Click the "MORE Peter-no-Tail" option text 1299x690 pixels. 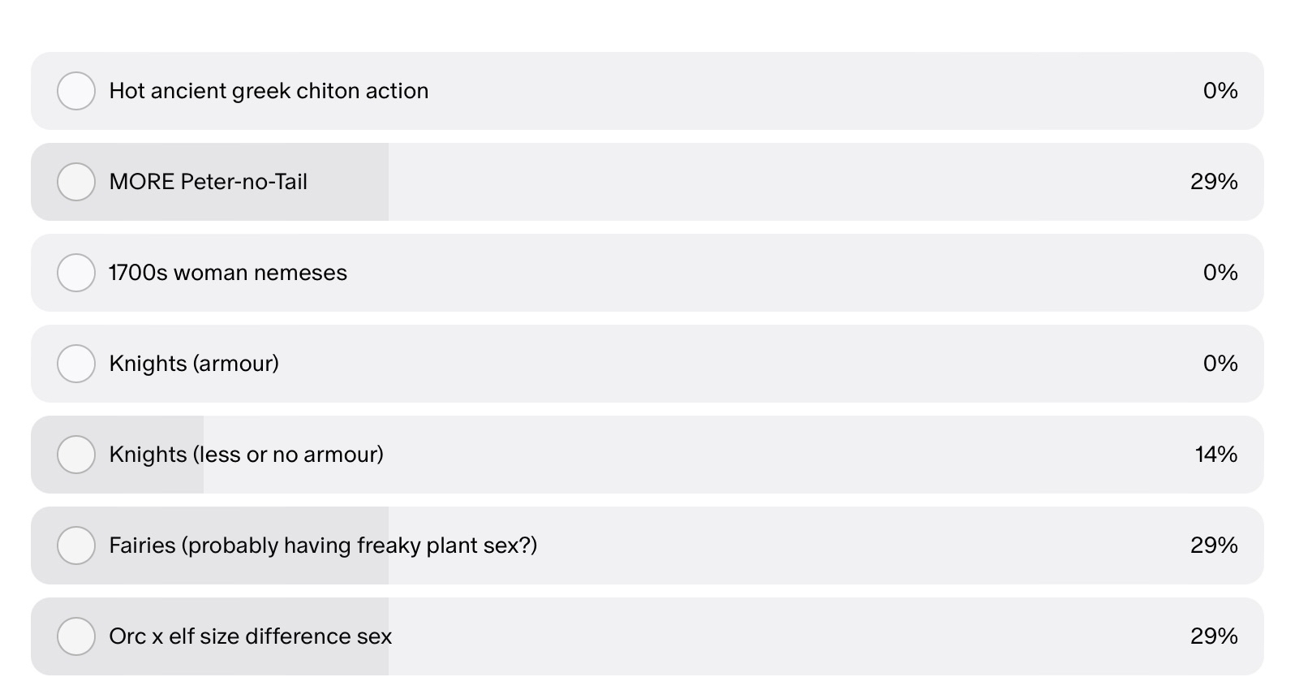tap(209, 182)
